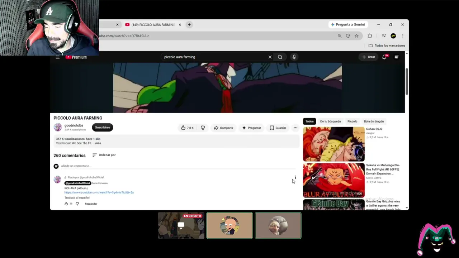Visit the goodrichdbs channel name link

(x=74, y=125)
